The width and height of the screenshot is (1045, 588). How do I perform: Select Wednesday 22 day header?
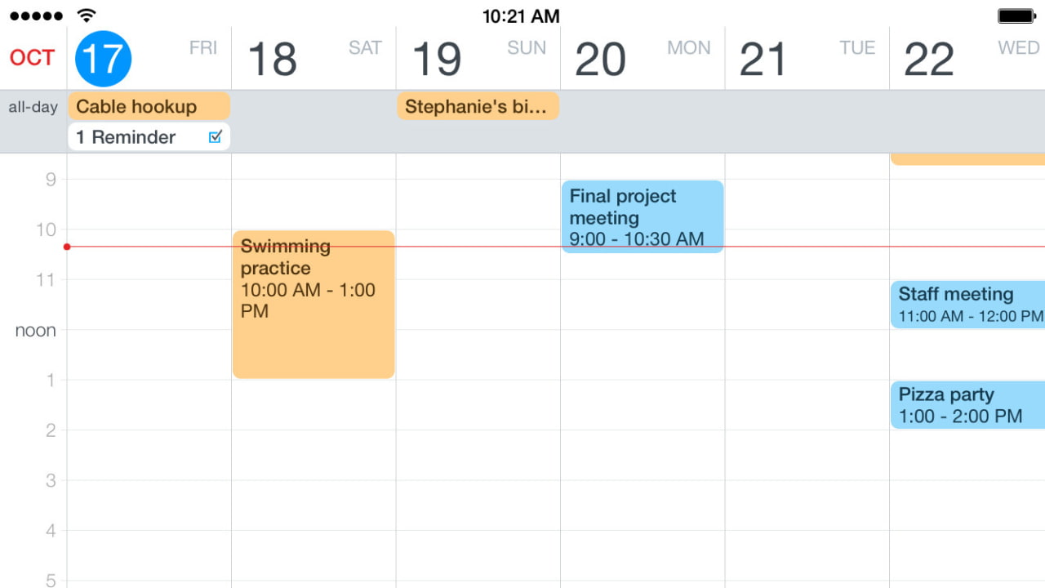[968, 59]
